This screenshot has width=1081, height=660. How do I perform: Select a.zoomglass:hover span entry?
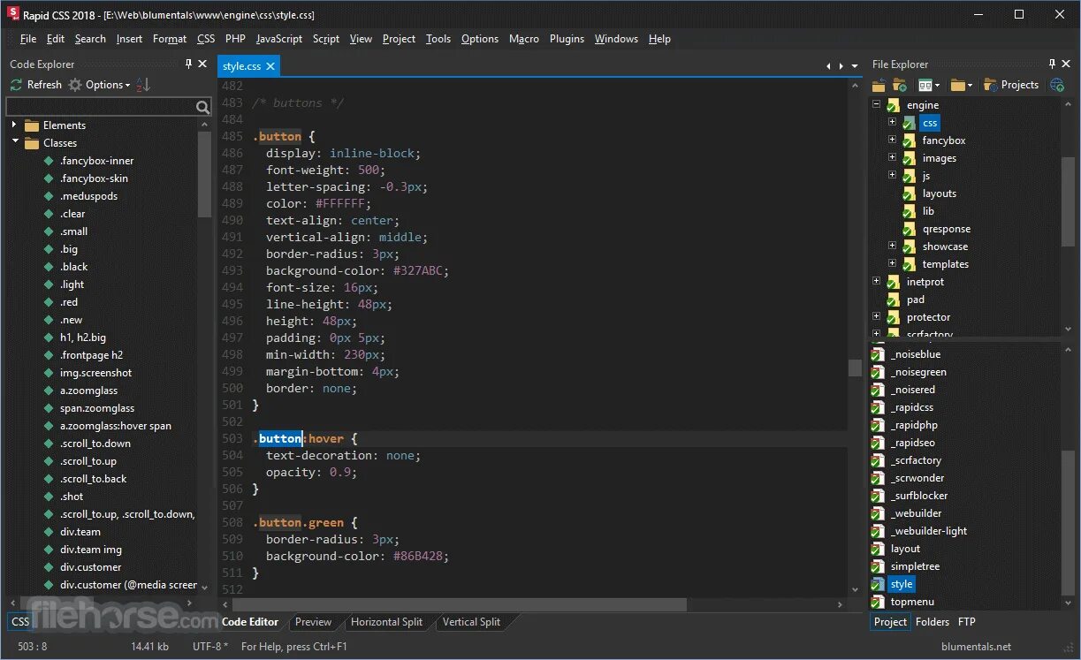point(116,426)
